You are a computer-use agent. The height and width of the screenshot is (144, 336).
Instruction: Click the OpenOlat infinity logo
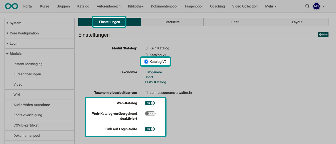coord(12,6)
